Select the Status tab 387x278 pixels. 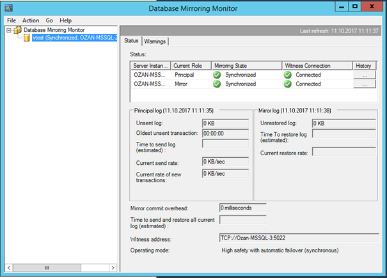(x=131, y=42)
